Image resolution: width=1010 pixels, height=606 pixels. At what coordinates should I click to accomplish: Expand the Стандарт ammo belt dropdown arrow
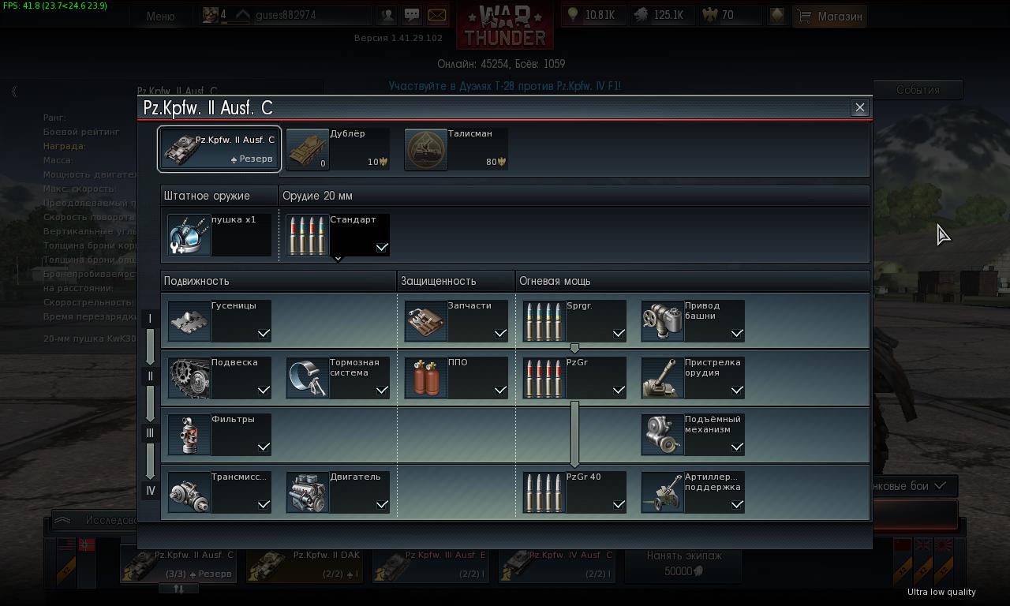[x=338, y=259]
